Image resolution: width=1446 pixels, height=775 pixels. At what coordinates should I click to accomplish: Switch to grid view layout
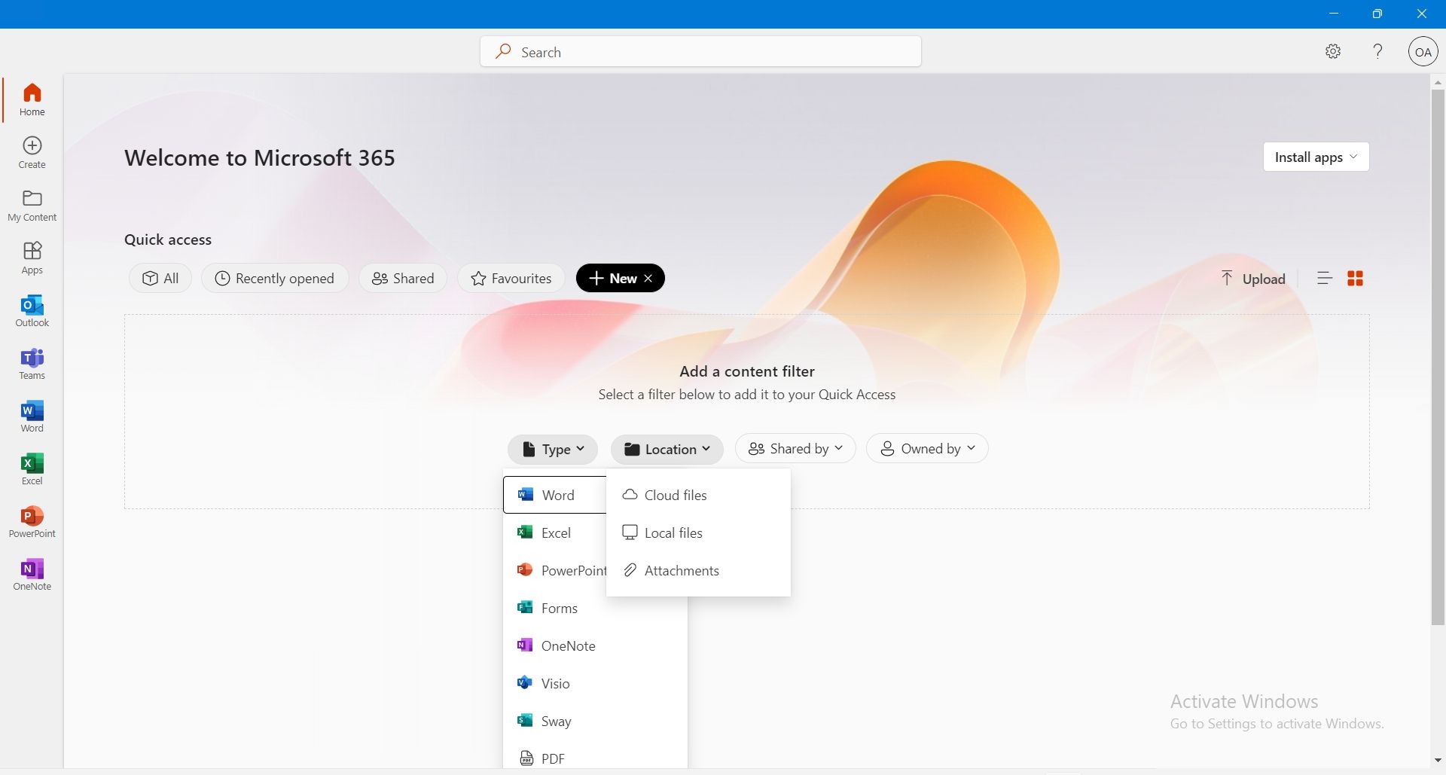[1355, 279]
